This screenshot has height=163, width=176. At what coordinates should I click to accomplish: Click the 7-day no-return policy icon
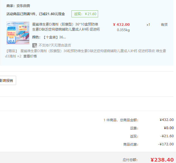click(x=34, y=45)
